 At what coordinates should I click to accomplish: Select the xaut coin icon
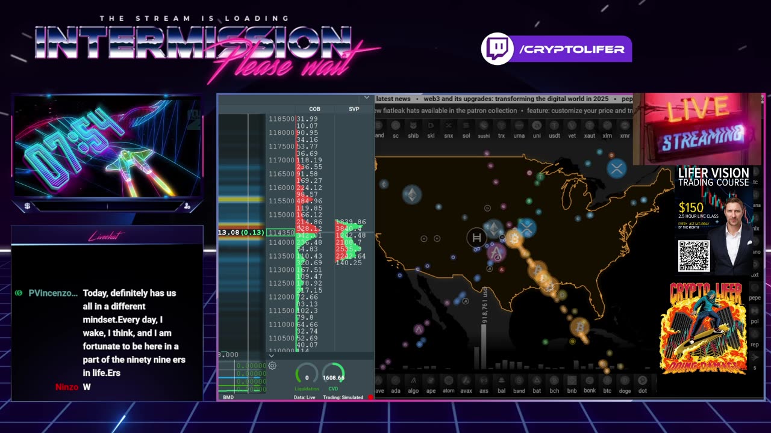590,126
